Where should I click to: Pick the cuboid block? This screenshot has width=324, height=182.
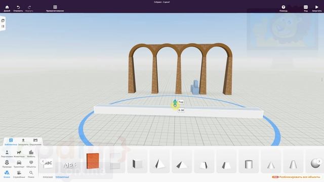(x=137, y=164)
